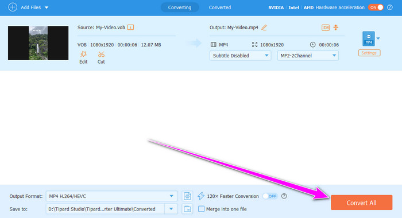Show source file info icon
The image size is (402, 218).
pyautogui.click(x=130, y=27)
